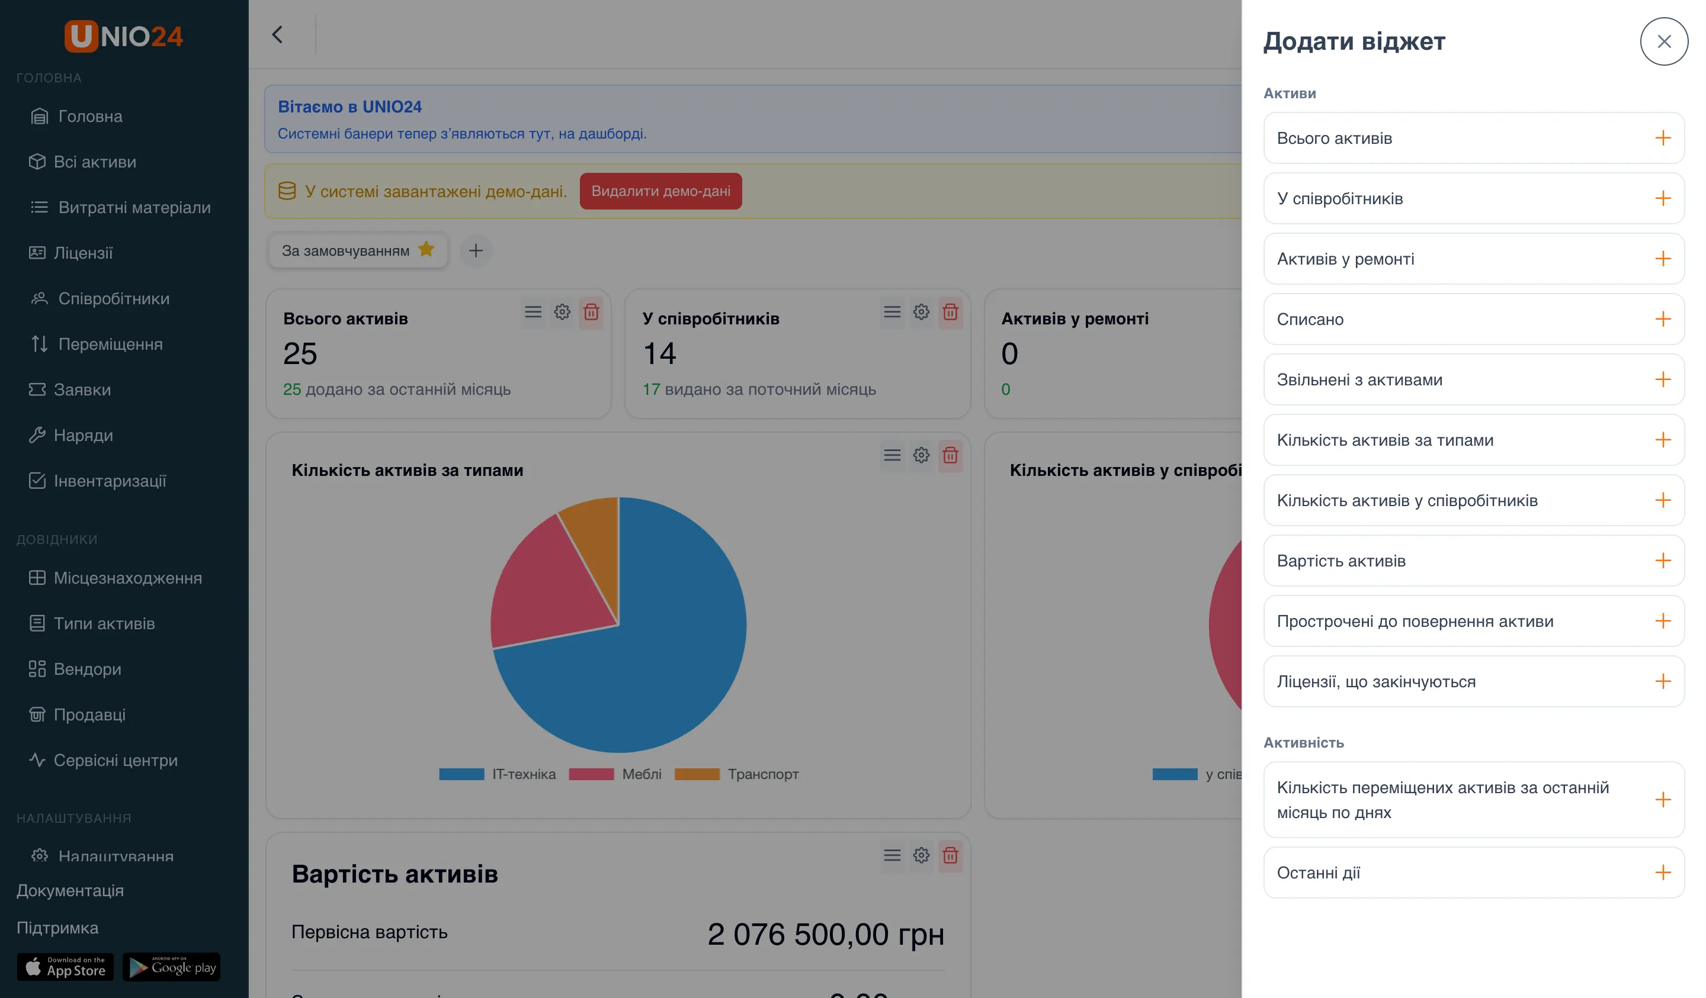Open gear settings on the pie chart widget

coord(921,455)
